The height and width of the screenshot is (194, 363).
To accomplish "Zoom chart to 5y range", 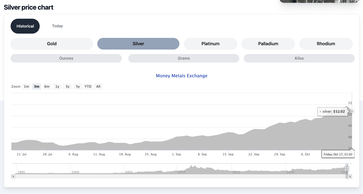I will [78, 87].
